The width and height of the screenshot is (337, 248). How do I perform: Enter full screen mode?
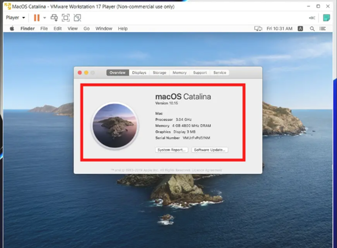coord(66,18)
